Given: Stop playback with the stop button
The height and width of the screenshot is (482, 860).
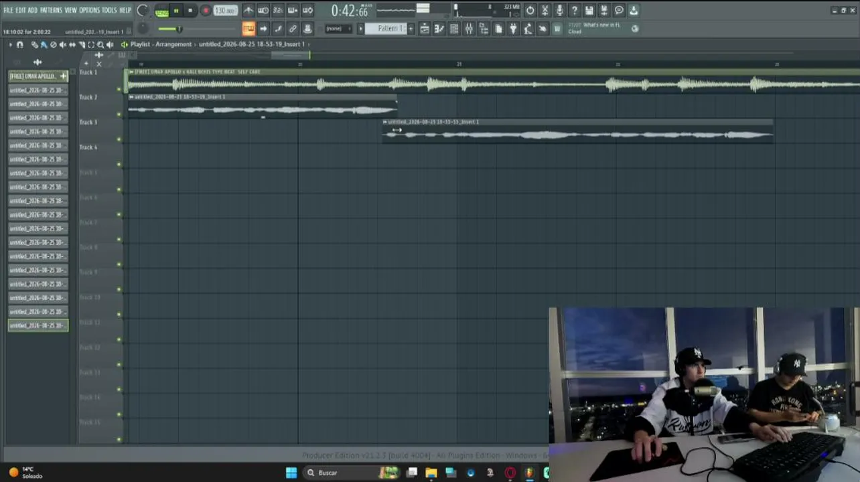Looking at the screenshot, I should (190, 11).
